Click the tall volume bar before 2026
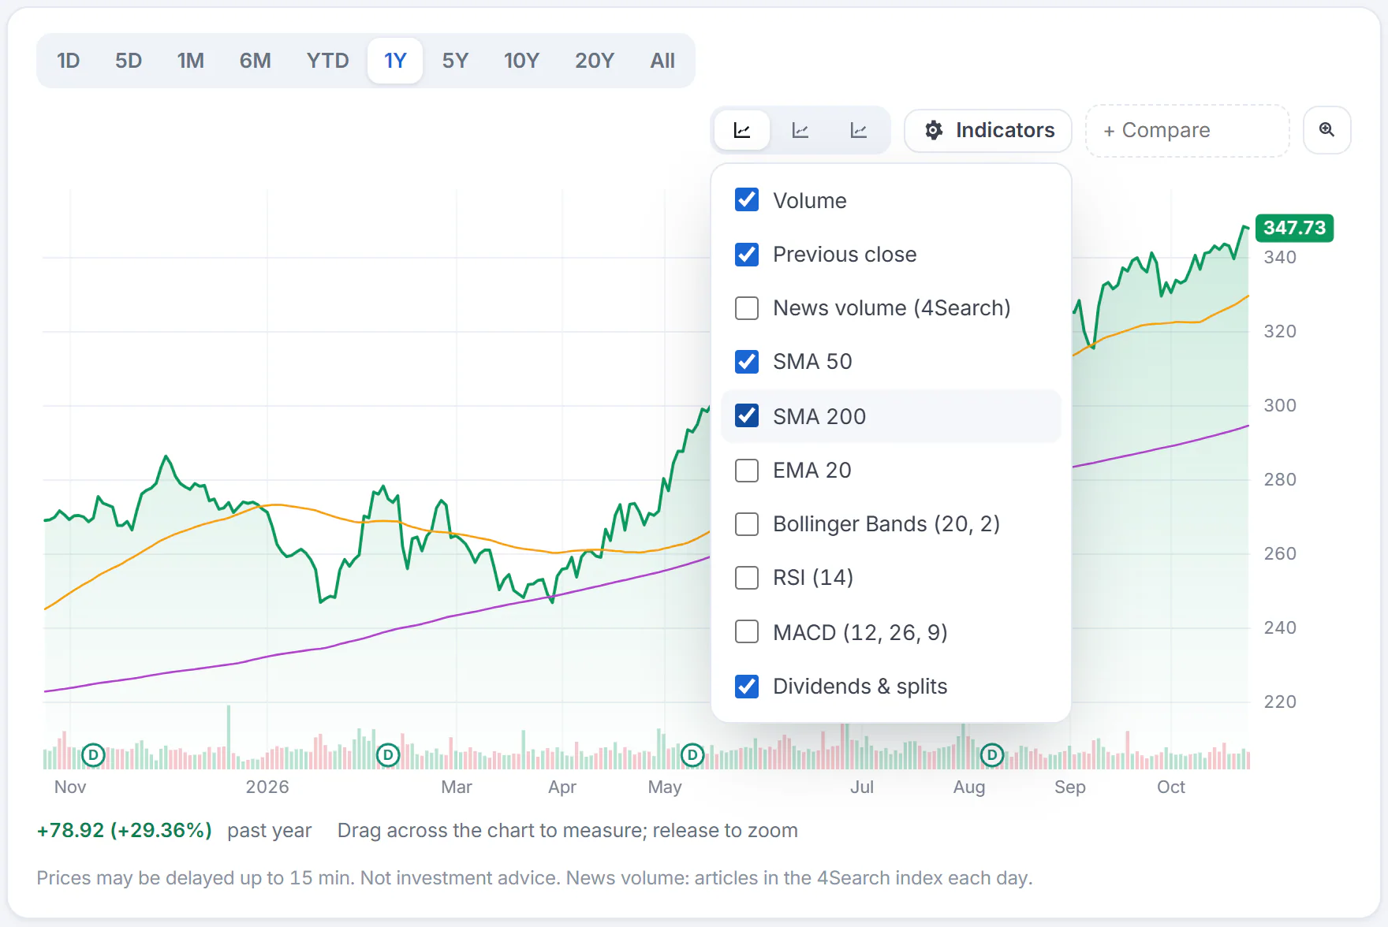Screen dimensions: 1388x927 point(229,737)
